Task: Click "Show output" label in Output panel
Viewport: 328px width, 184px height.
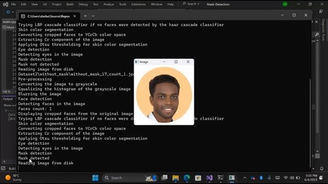Action: [10, 105]
